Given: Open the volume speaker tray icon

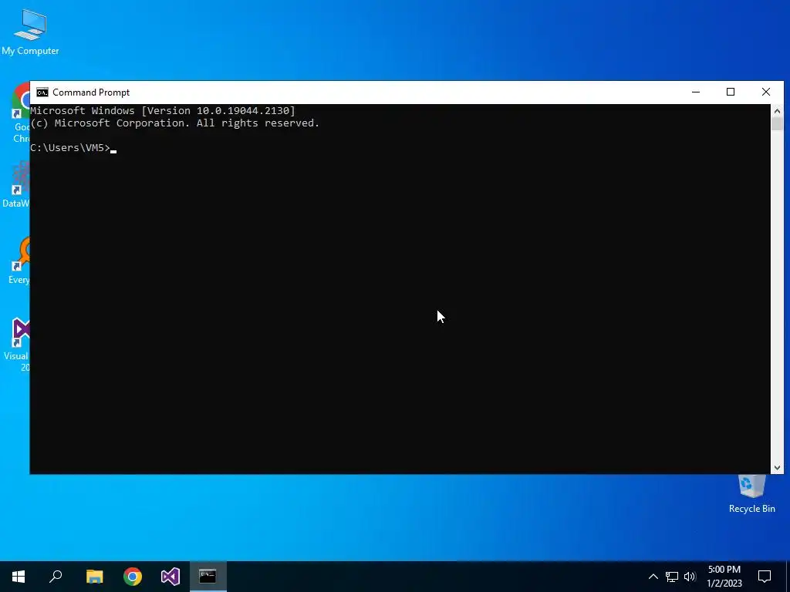Looking at the screenshot, I should click(690, 577).
